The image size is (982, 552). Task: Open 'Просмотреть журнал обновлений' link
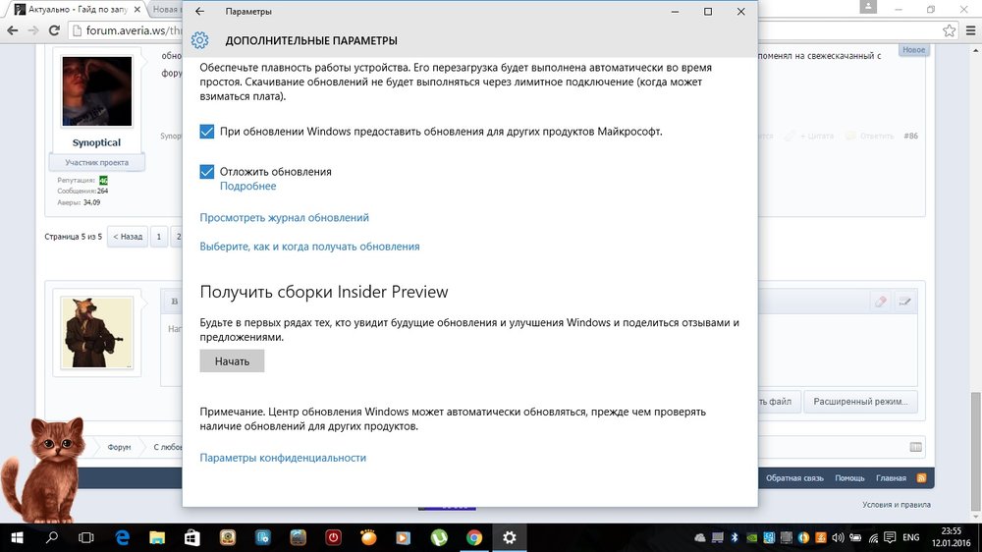[x=284, y=217]
